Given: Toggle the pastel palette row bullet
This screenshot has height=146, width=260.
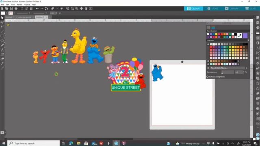Looking at the screenshot, I should point(208,64).
